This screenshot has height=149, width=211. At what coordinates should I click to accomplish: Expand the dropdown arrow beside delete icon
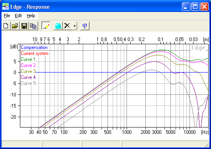point(74,26)
